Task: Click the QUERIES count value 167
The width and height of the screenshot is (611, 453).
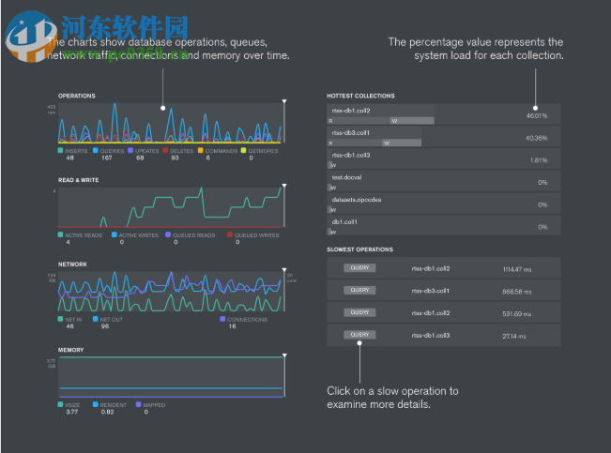Action: [x=107, y=158]
